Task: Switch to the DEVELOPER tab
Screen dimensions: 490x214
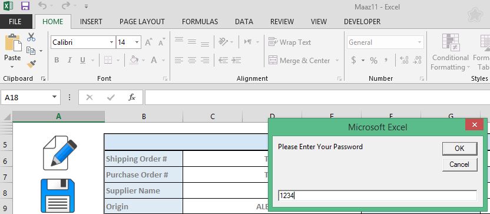Action: 362,22
